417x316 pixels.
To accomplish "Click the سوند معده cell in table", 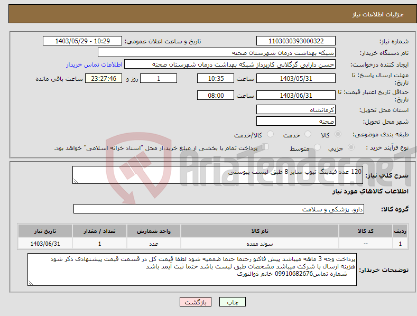I will click(x=260, y=244).
